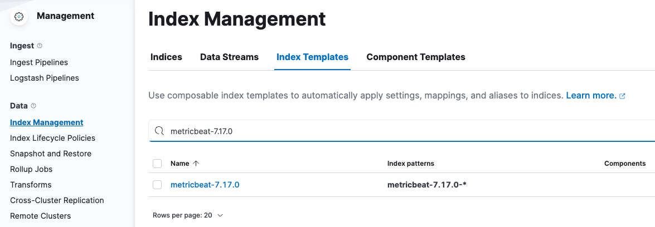Open the metricbeat-7.17.0 template link
This screenshot has height=227, width=655.
point(205,185)
